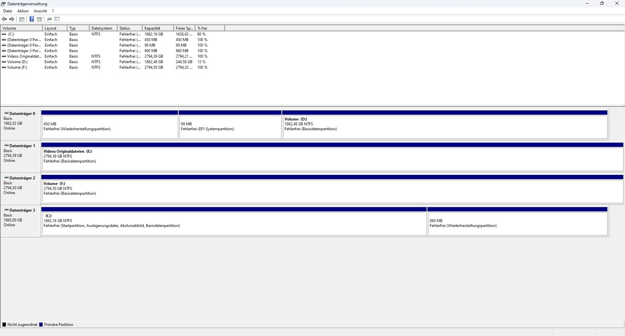Click the Primäre Partition legend label
The image size is (625, 336).
click(x=59, y=325)
